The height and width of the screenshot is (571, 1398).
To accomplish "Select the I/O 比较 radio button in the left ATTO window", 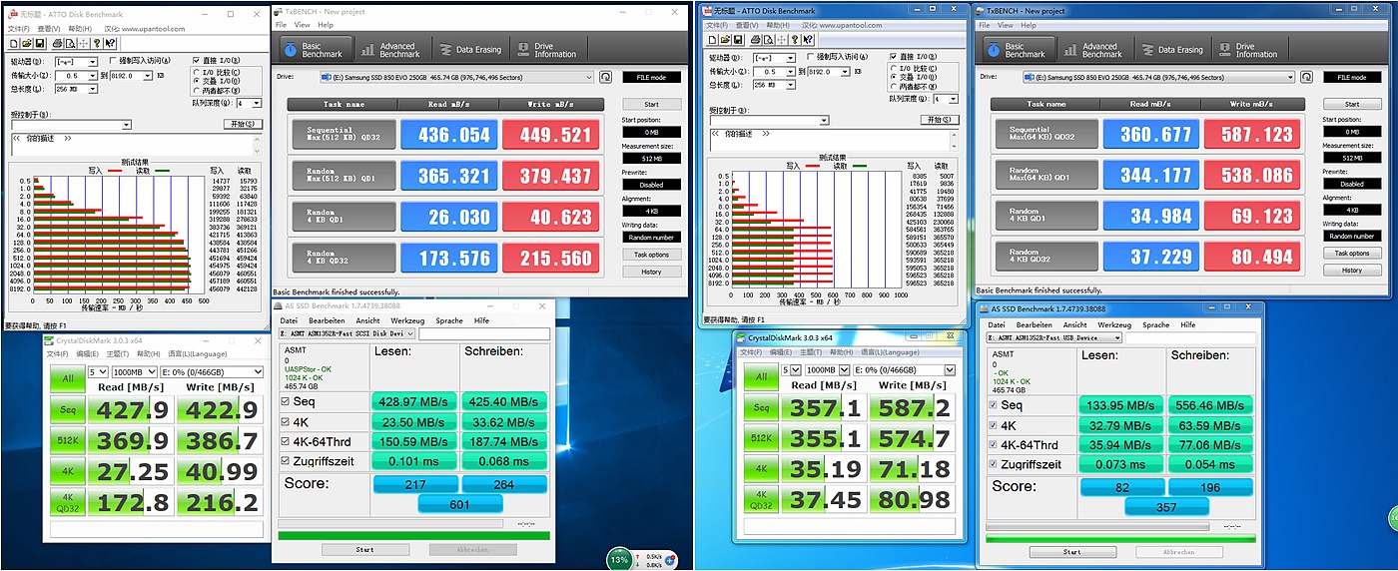I will point(197,72).
